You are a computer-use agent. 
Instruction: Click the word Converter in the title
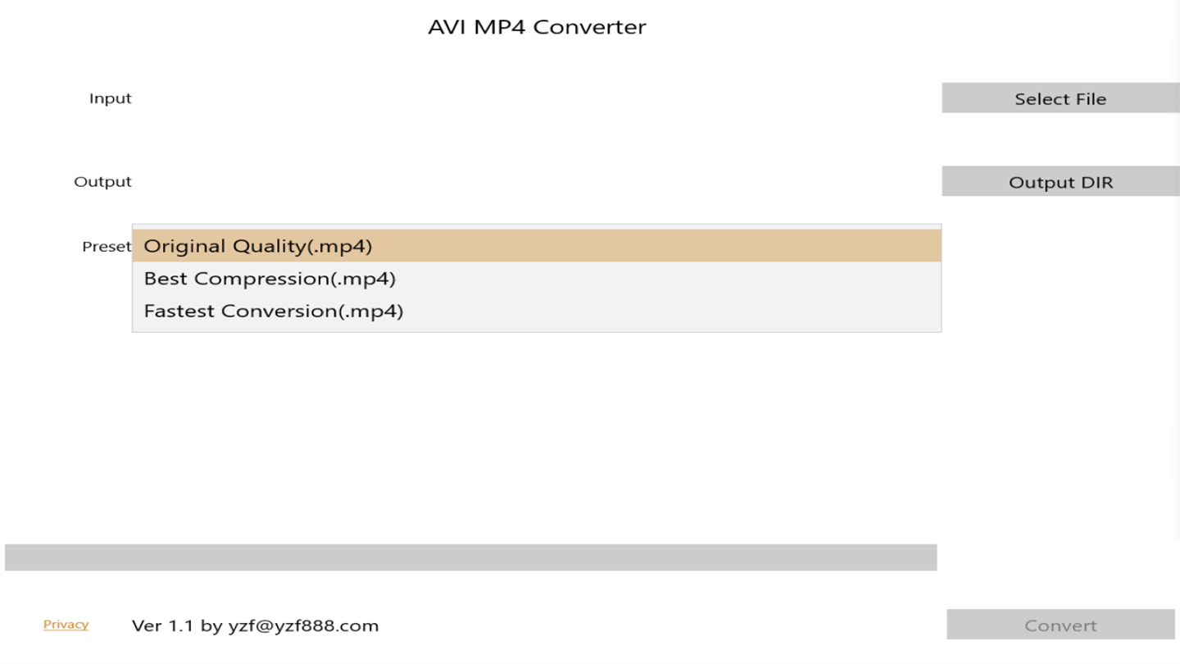589,27
